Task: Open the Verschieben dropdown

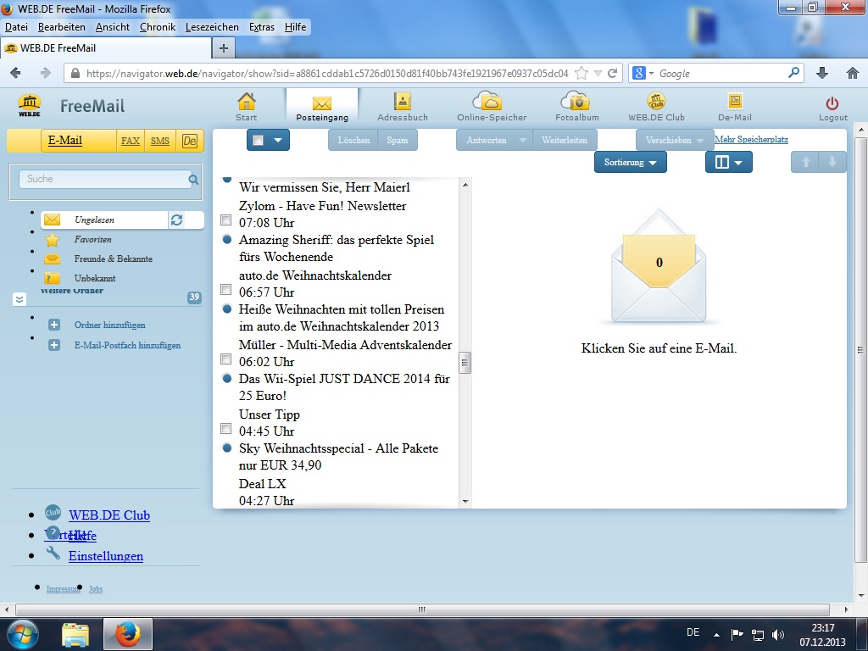Action: (x=674, y=140)
